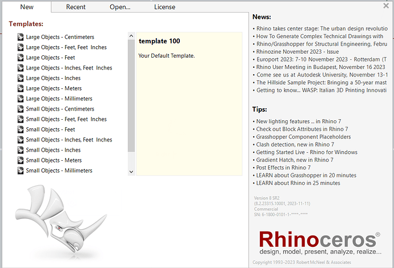Close the splash dialog with X
Image resolution: width=394 pixels, height=268 pixels.
click(x=386, y=6)
